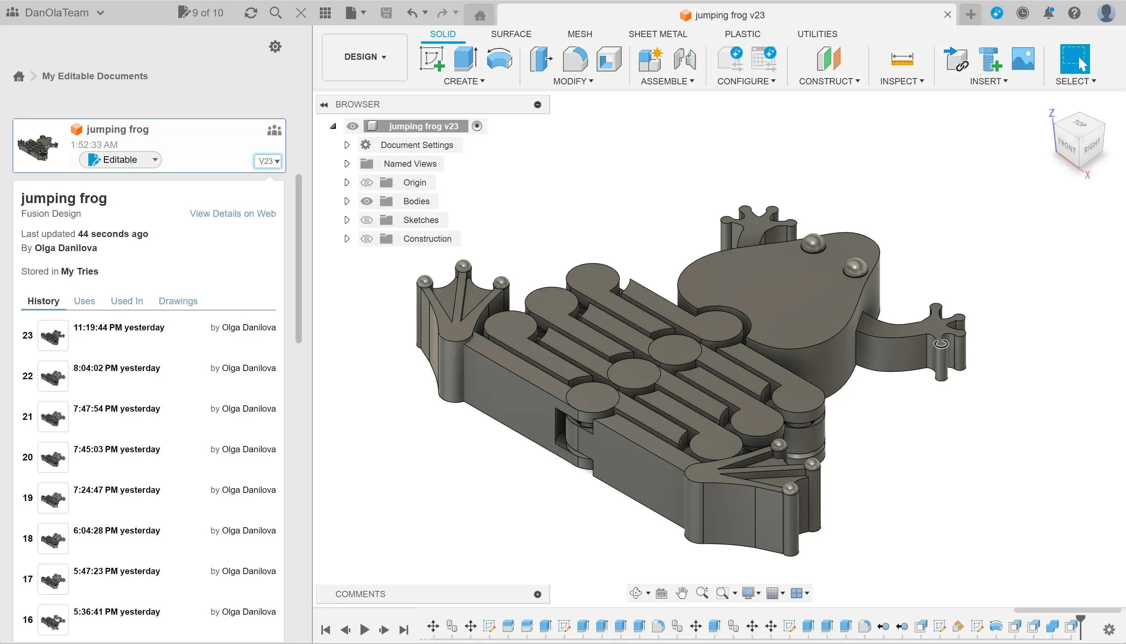Jump to timeline beginning
The height and width of the screenshot is (644, 1126).
tap(325, 630)
